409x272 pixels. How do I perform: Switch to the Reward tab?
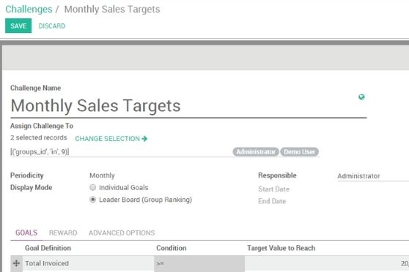coord(63,233)
